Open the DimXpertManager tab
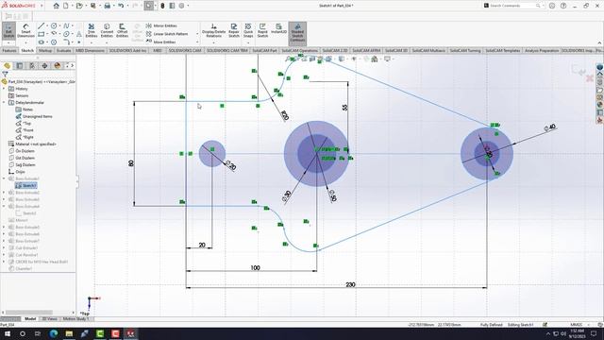This screenshot has width=604, height=340. [44, 65]
